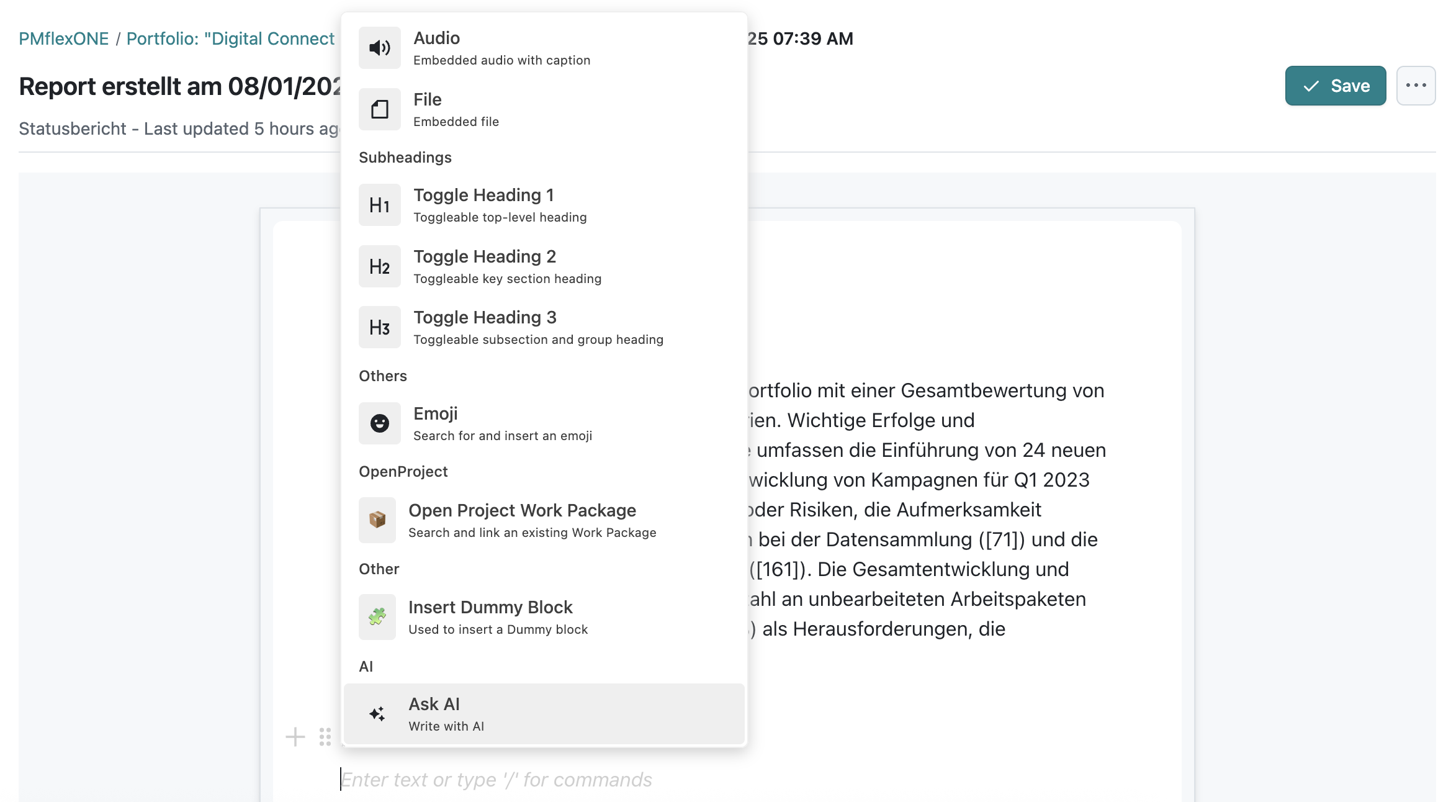This screenshot has width=1451, height=802.
Task: Open the more options ellipsis menu
Action: (x=1416, y=86)
